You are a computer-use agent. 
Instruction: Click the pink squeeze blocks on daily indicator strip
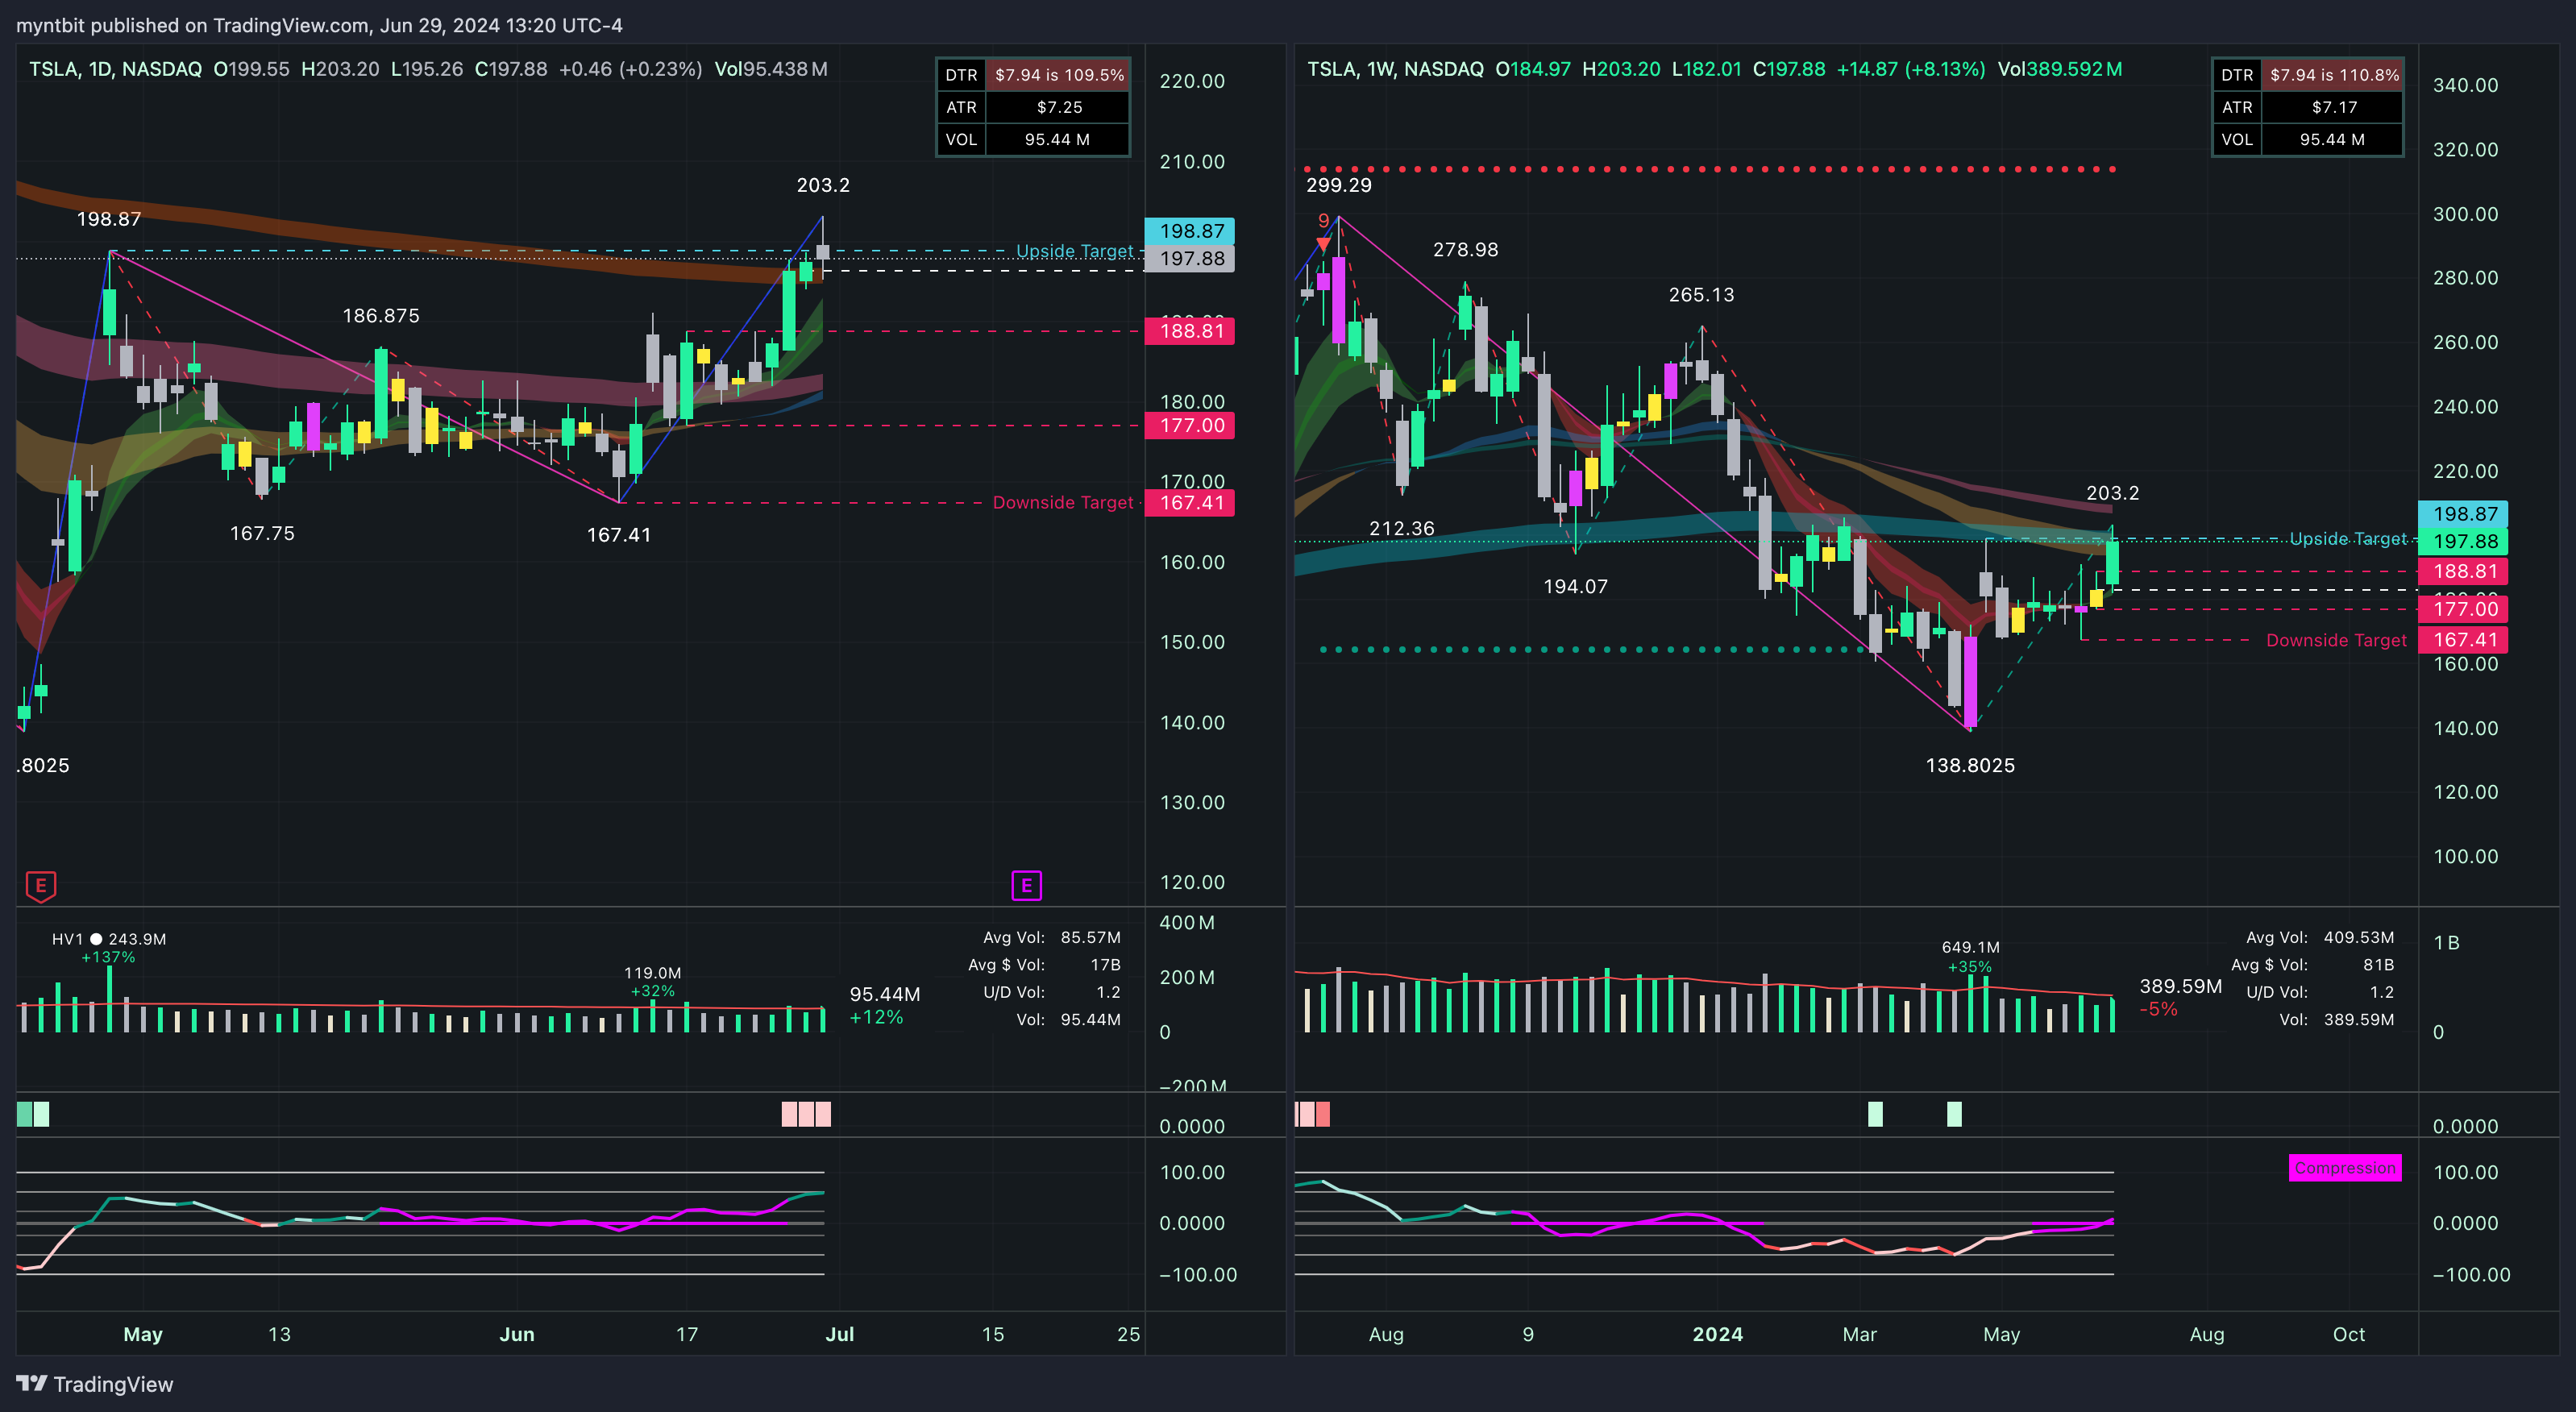(806, 1114)
